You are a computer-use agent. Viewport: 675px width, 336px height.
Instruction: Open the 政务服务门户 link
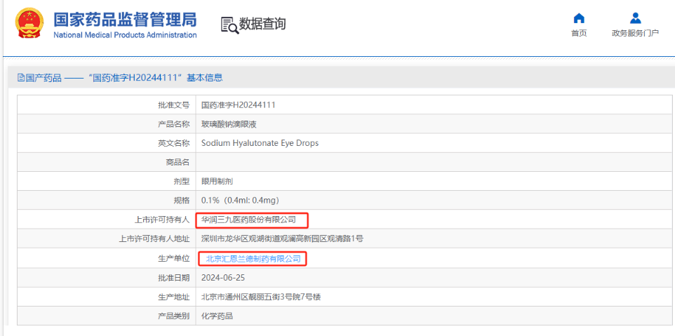pyautogui.click(x=636, y=34)
